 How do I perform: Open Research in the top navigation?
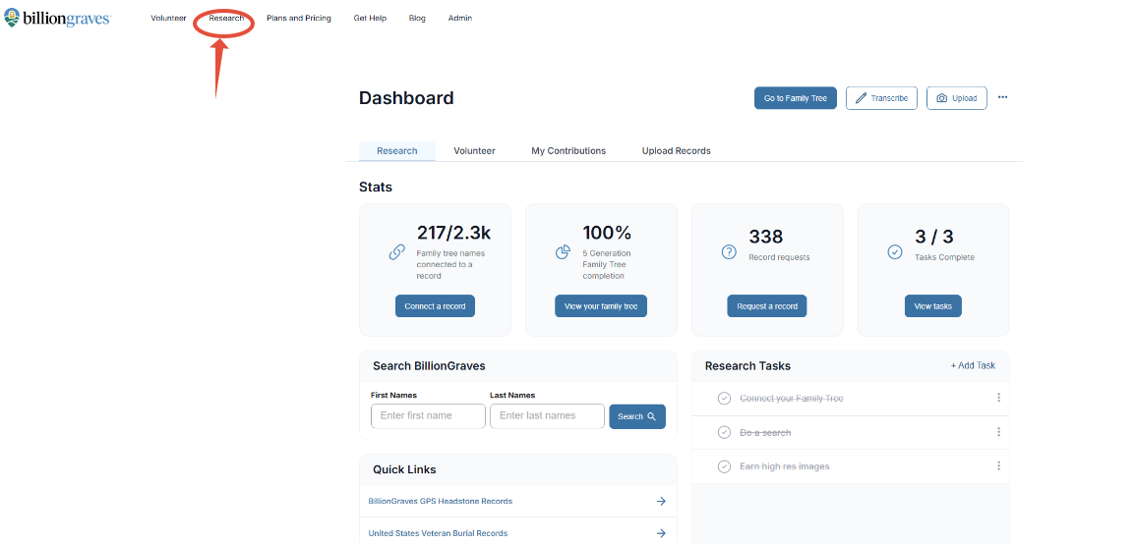point(226,18)
